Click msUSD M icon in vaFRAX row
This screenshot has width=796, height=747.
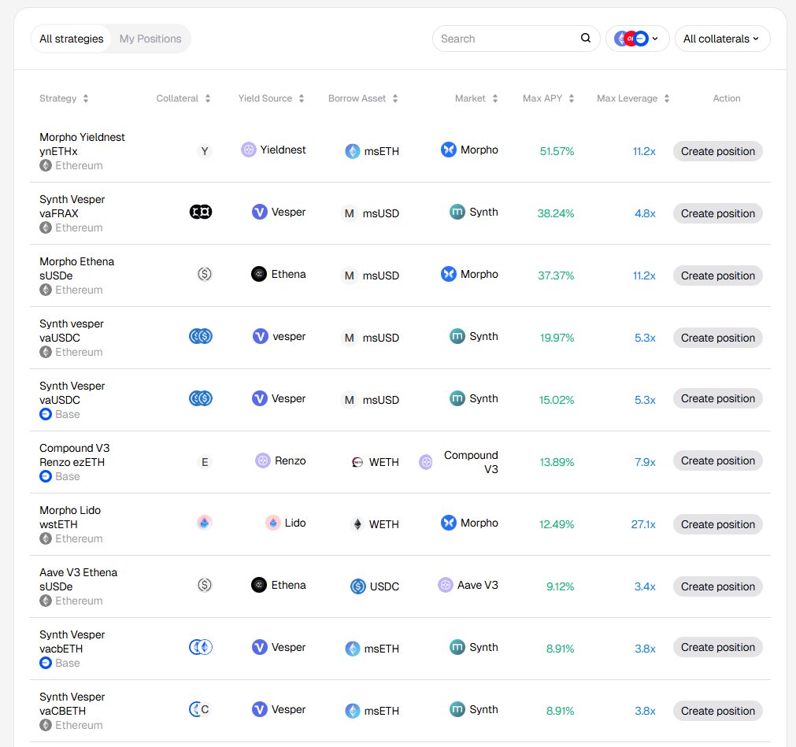[x=350, y=213]
